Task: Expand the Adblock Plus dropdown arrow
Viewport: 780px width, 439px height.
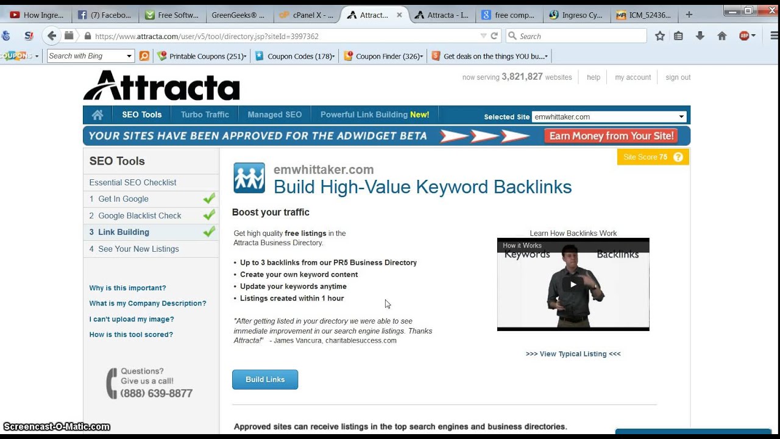Action: click(x=753, y=36)
